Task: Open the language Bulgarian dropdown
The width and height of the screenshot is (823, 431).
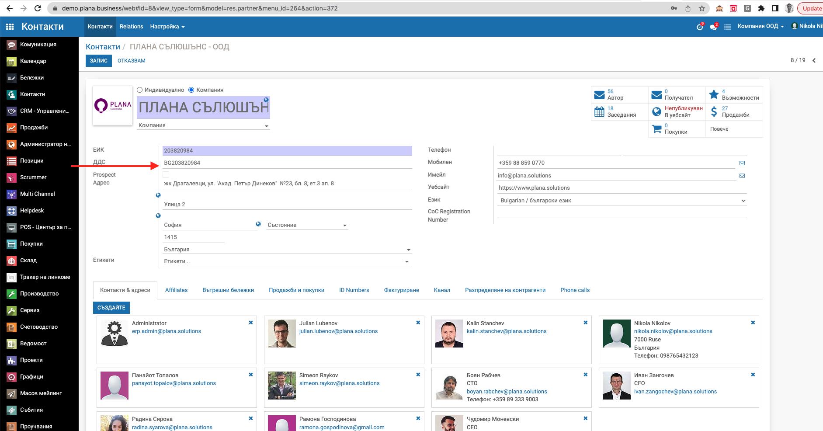Action: tap(622, 200)
